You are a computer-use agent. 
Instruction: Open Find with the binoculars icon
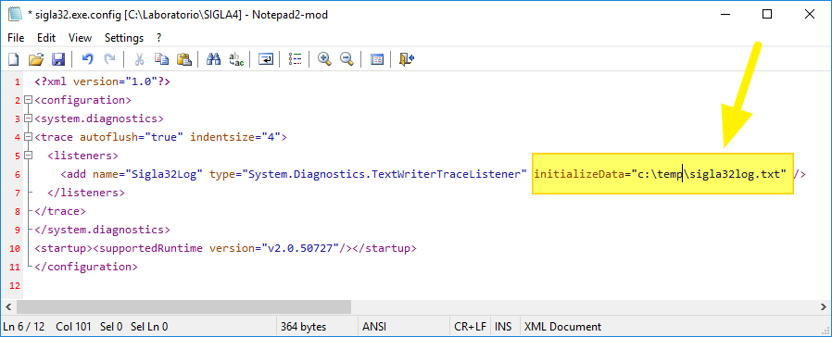tap(213, 59)
